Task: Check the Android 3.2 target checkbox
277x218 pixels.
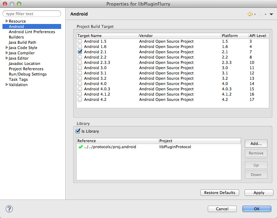Action: coord(80,78)
